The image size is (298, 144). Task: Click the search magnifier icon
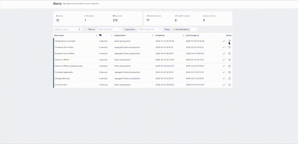(79, 29)
